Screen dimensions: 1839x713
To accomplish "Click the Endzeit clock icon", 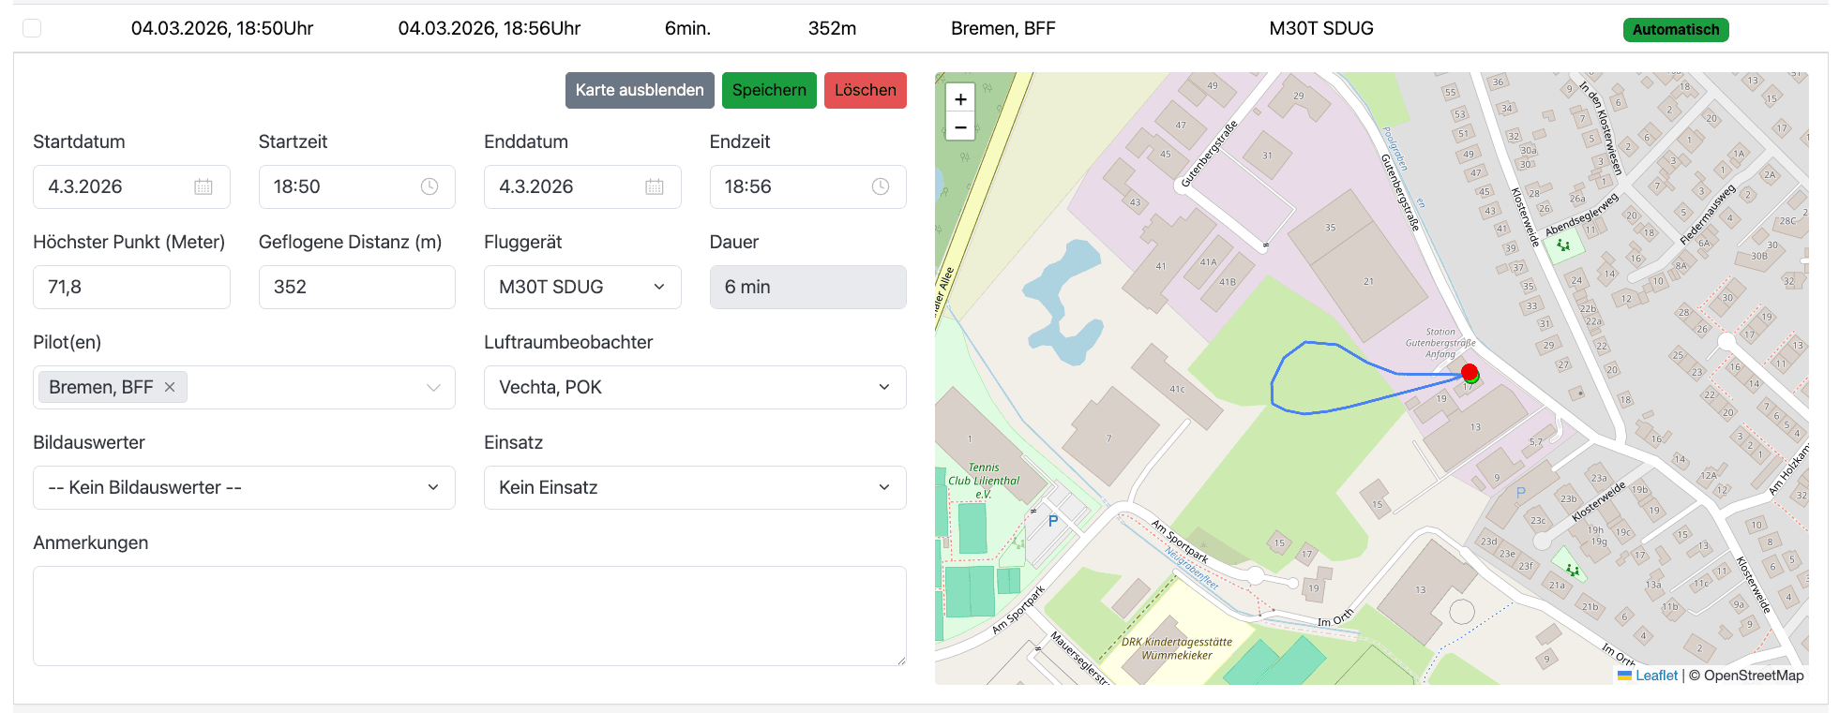I will pyautogui.click(x=880, y=186).
